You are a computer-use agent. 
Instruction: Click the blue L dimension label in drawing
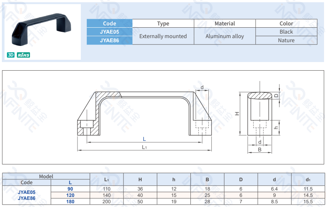(x=144, y=139)
